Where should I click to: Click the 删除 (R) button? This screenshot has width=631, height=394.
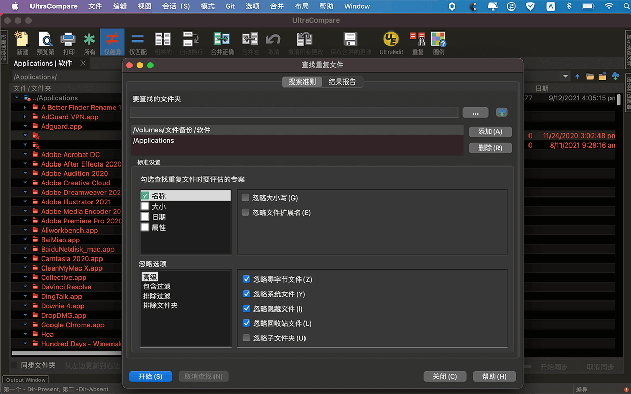click(x=490, y=148)
